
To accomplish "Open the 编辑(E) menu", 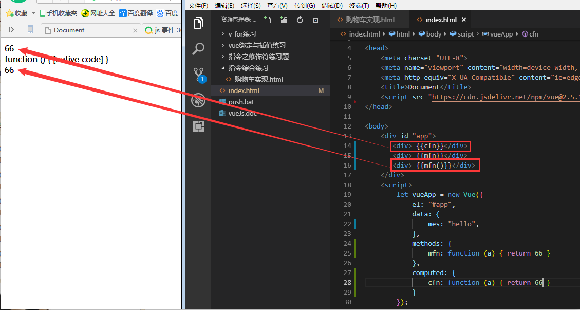I will [224, 5].
